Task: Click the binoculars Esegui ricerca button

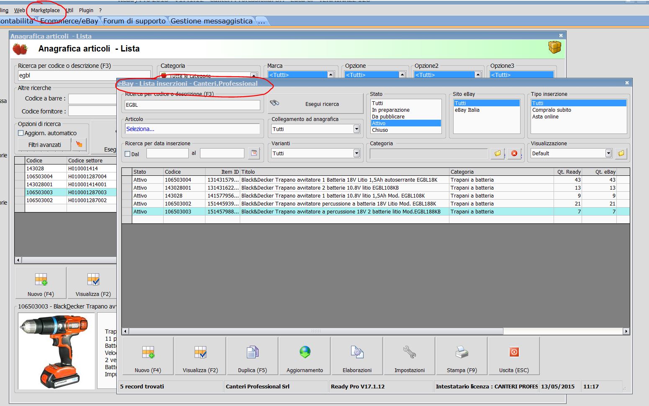Action: [x=316, y=103]
